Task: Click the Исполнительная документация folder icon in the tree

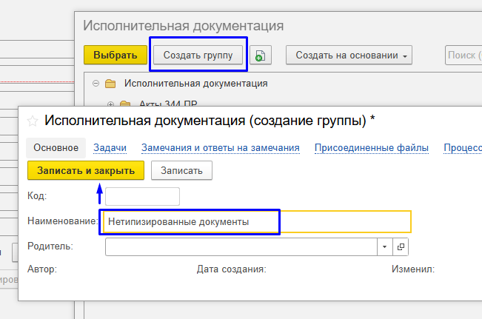Action: pos(111,84)
